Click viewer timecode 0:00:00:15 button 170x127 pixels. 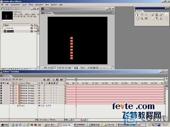coord(62,68)
